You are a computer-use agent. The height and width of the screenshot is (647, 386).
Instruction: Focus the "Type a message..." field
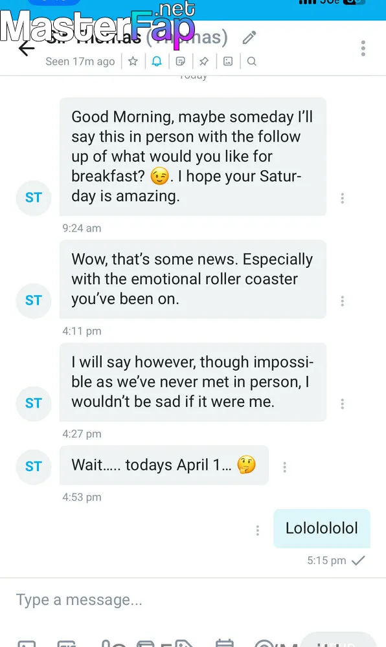193,600
